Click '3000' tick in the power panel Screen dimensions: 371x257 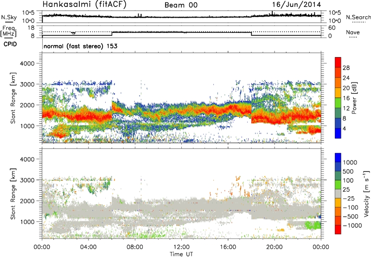(27, 84)
